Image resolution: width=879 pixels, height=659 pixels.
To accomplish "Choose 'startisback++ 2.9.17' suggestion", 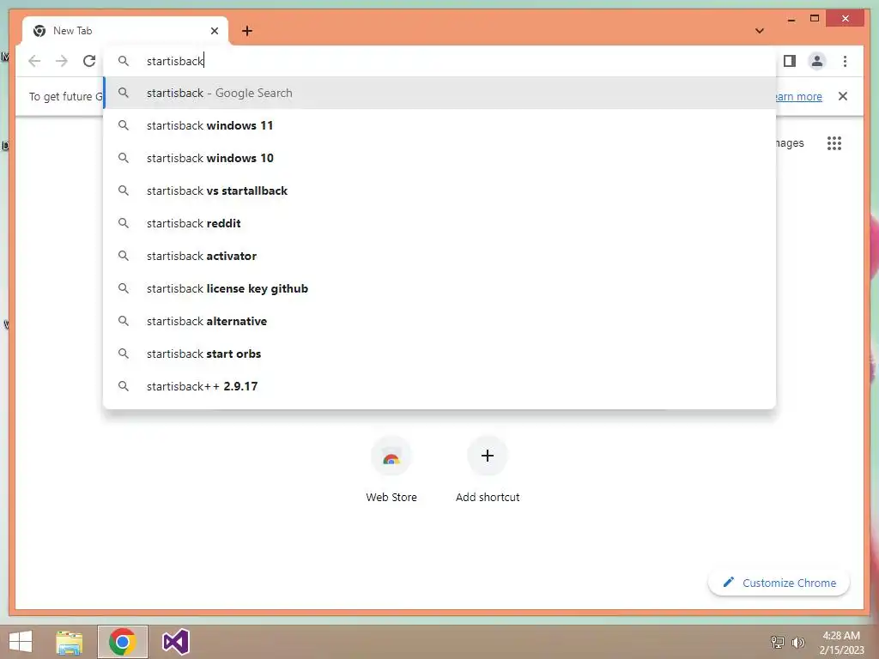I will [440, 386].
